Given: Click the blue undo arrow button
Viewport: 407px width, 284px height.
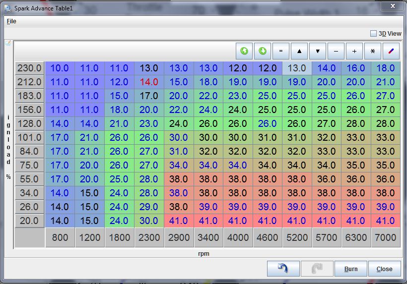Looking at the screenshot, I should tap(283, 269).
